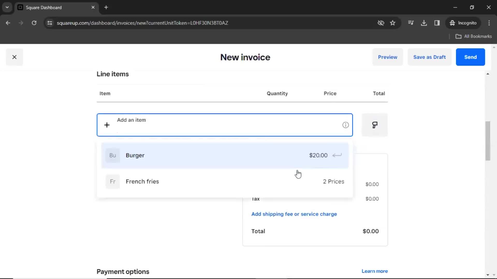This screenshot has width=497, height=279.
Task: Click the close X button on invoice
Action: (x=14, y=57)
